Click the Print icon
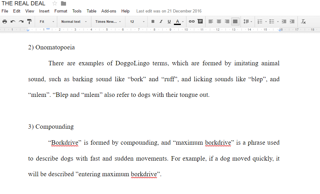320x194 pixels. [5, 22]
